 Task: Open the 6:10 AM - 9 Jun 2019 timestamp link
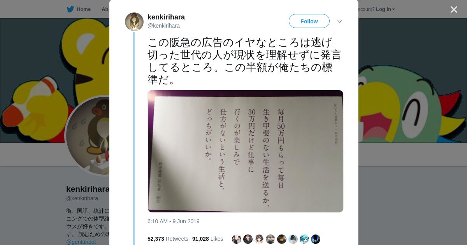tap(174, 221)
